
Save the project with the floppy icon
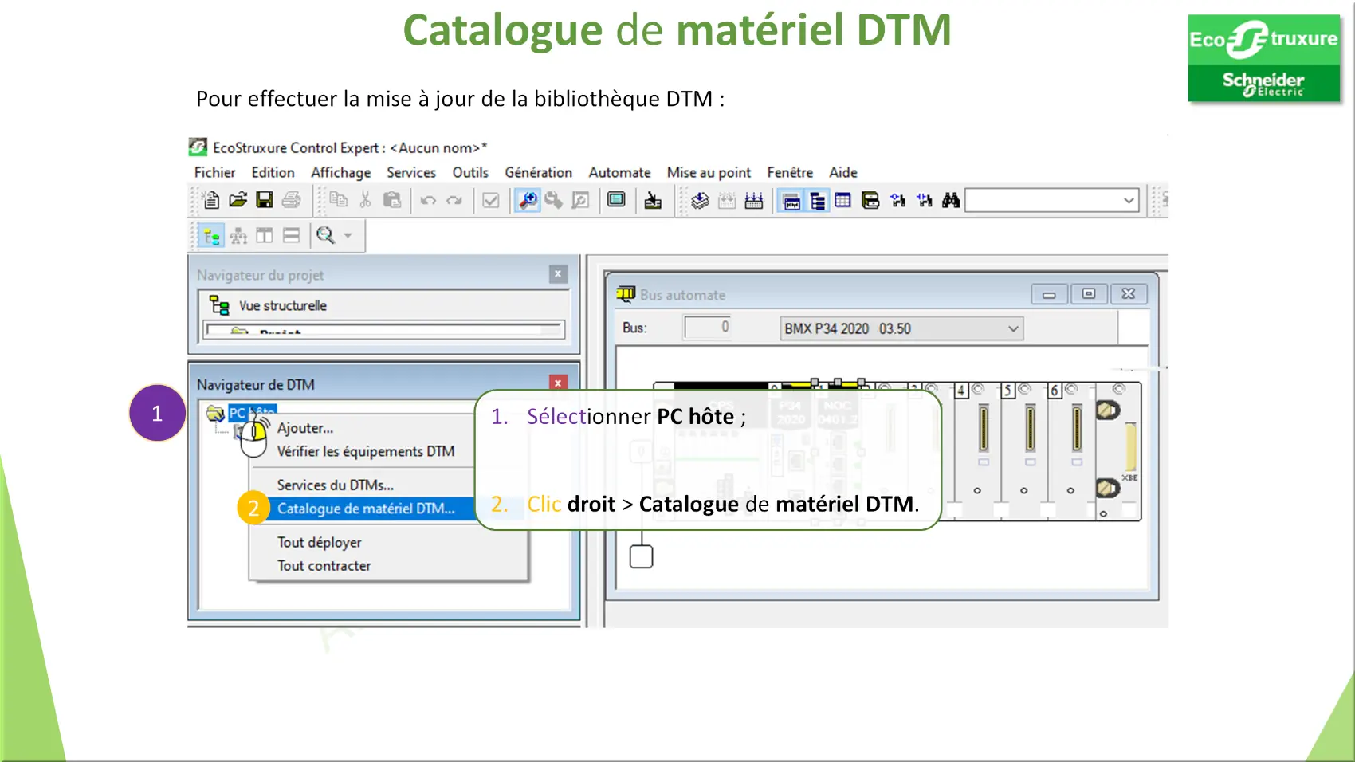point(265,200)
